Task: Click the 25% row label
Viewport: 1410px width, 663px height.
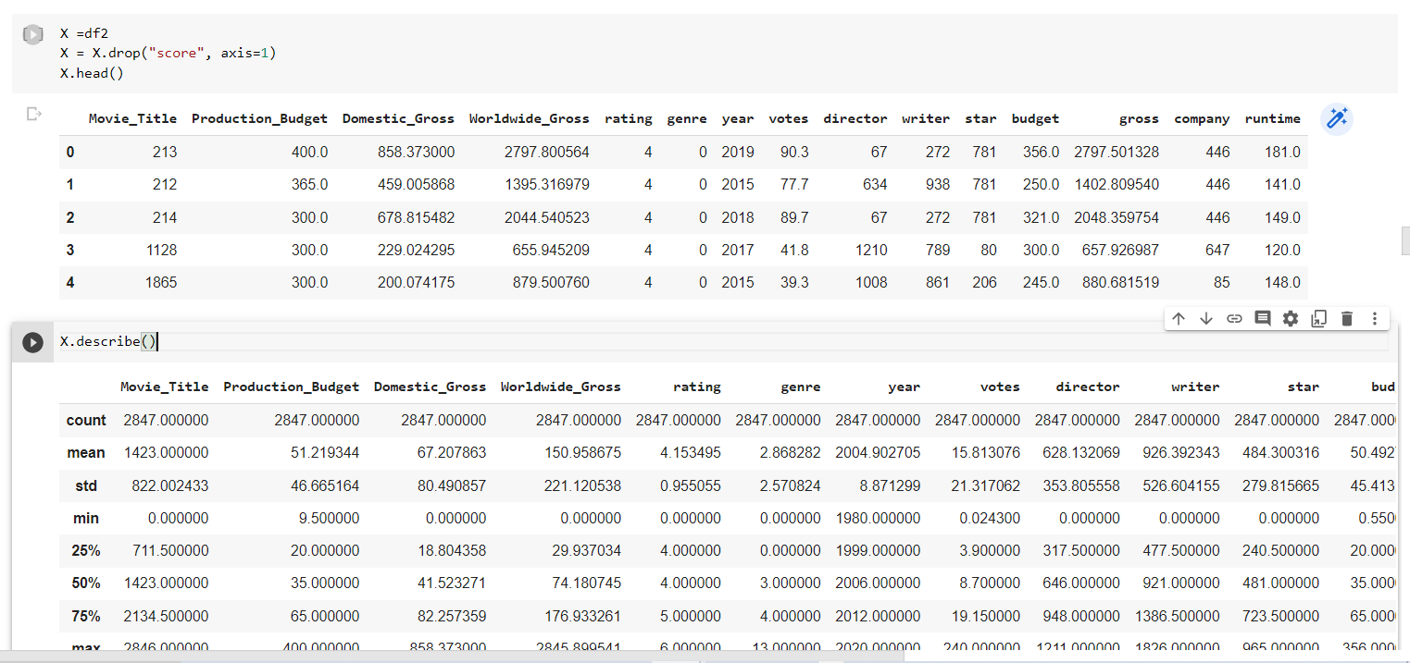Action: pos(86,550)
